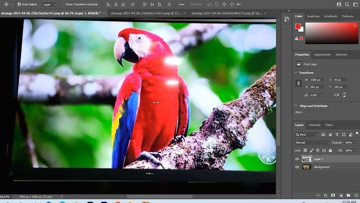Image resolution: width=360 pixels, height=203 pixels.
Task: Click the Align top edges icon
Action: 145,5
